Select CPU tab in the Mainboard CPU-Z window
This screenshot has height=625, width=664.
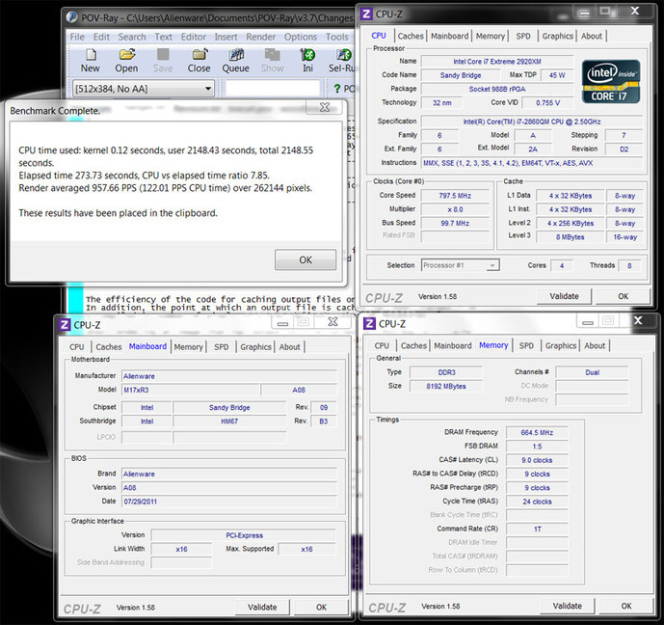click(x=77, y=346)
